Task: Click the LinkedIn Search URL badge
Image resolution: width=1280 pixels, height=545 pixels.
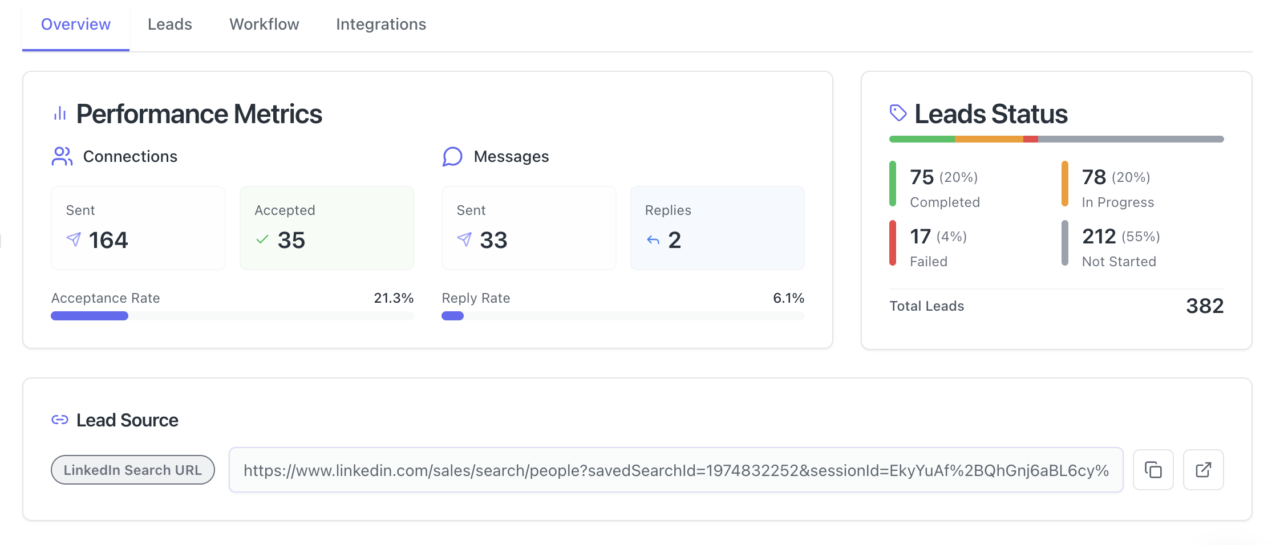Action: (132, 470)
